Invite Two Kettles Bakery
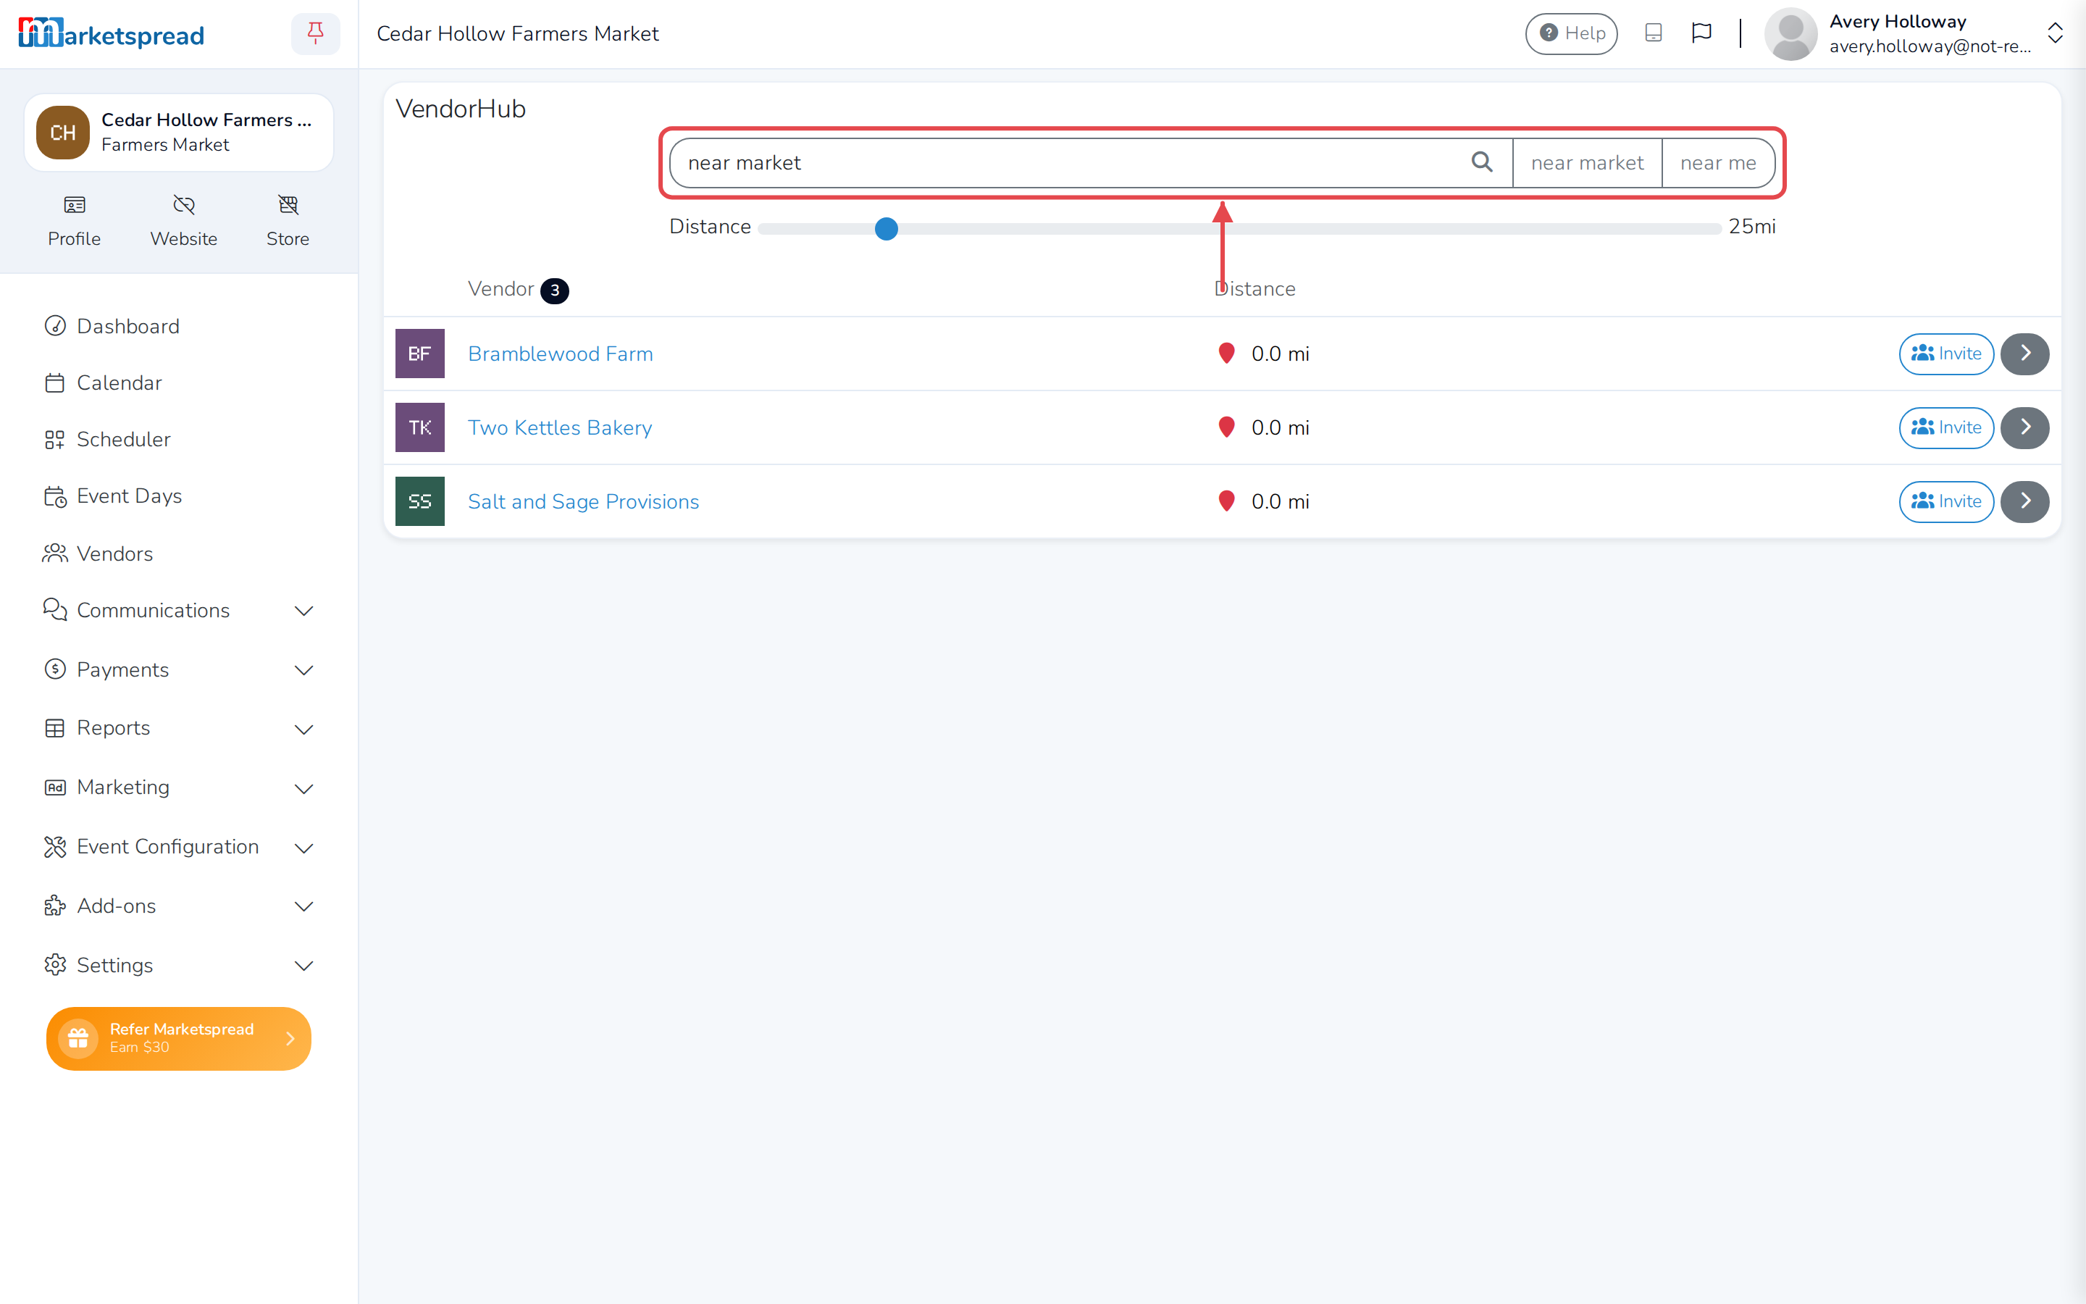Screen dimensions: 2086x1304 1946,427
